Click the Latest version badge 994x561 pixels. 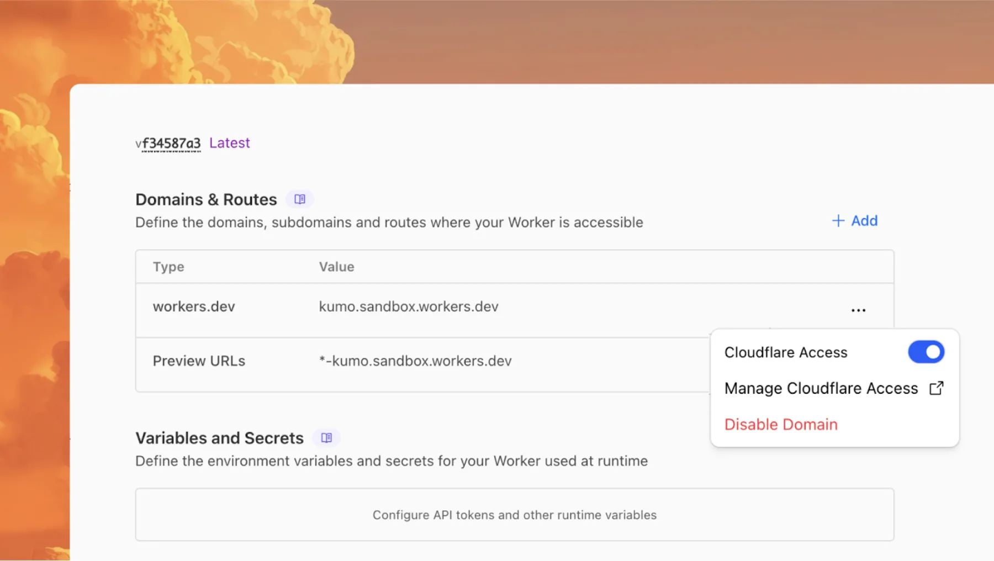(x=230, y=142)
